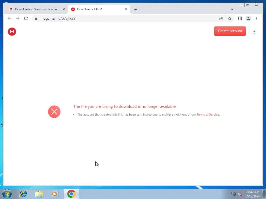Go forward in browser history

tap(18, 18)
